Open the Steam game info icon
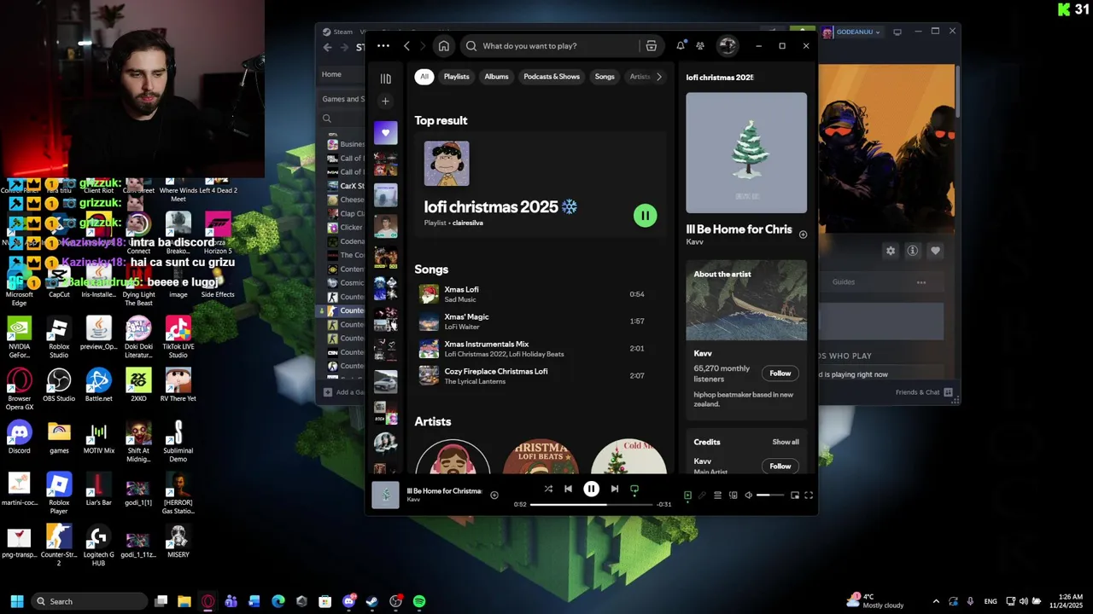Viewport: 1093px width, 614px height. click(x=913, y=251)
